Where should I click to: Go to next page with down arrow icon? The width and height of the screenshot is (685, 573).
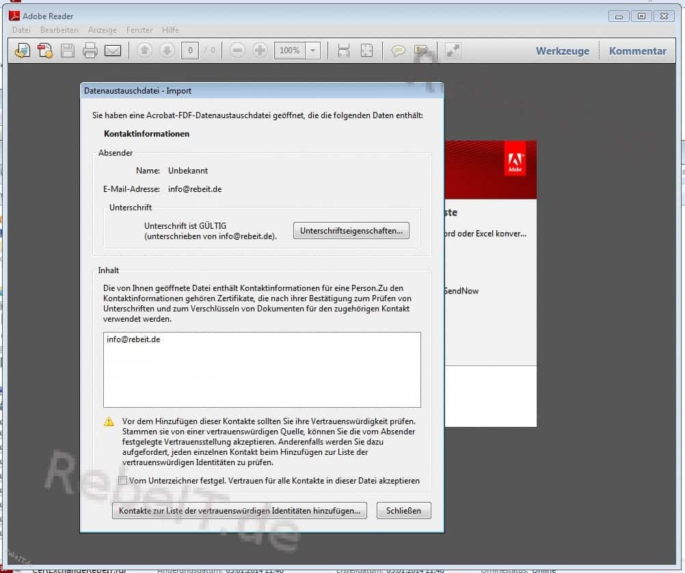pos(166,51)
